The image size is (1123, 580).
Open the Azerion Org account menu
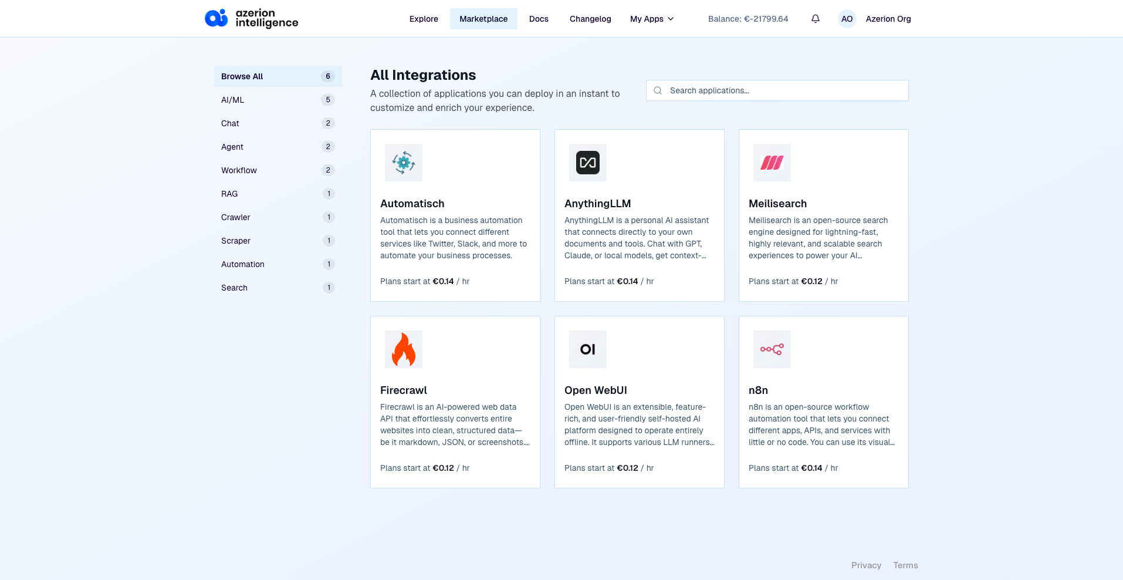[x=888, y=19]
